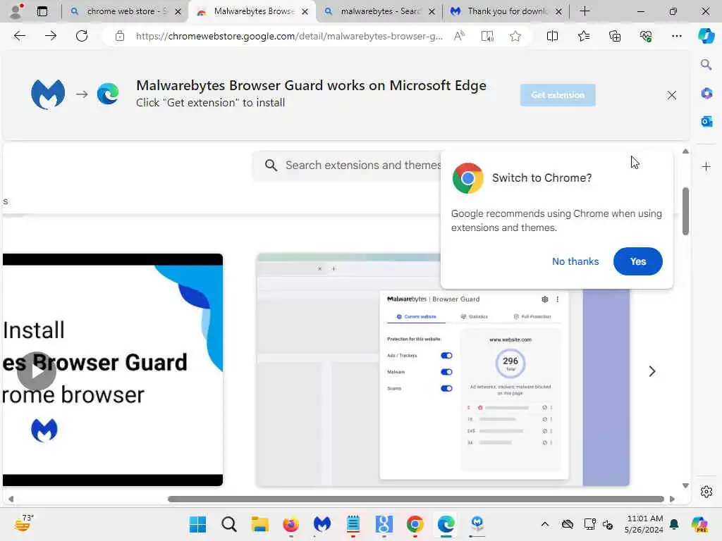
Task: Open Windows taskbar search
Action: pyautogui.click(x=229, y=524)
